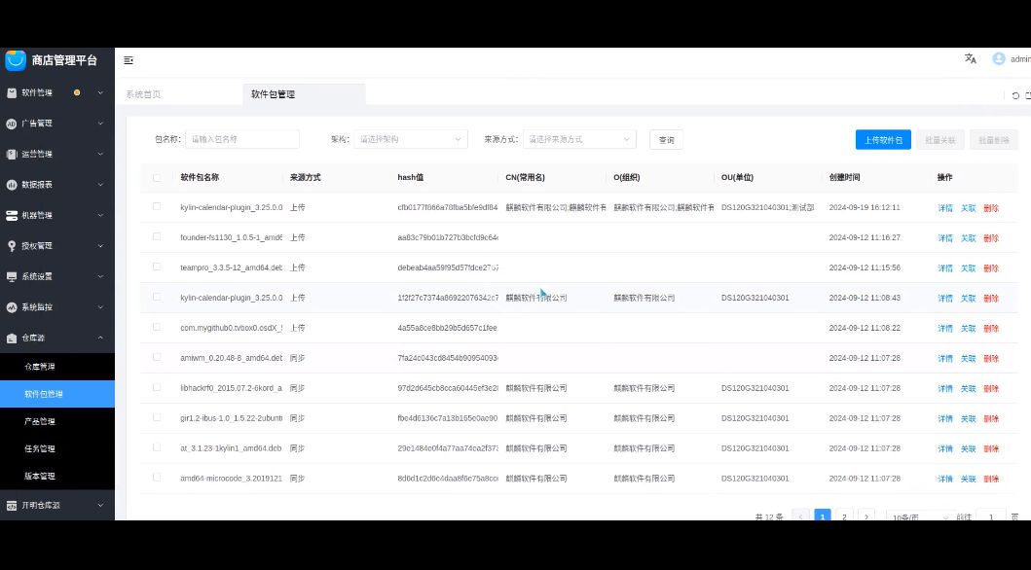Toggle the select-all checkbox in table header
The height and width of the screenshot is (570, 1031).
pyautogui.click(x=157, y=178)
